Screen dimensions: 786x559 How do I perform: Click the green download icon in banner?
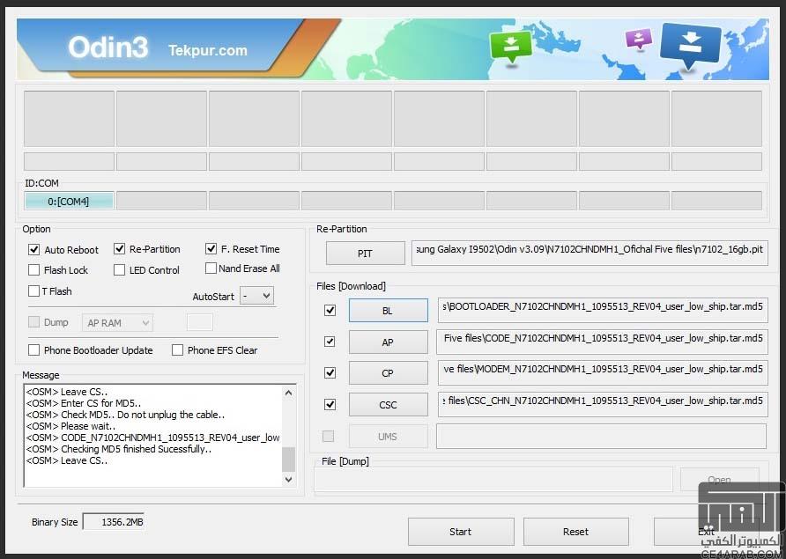tap(510, 46)
